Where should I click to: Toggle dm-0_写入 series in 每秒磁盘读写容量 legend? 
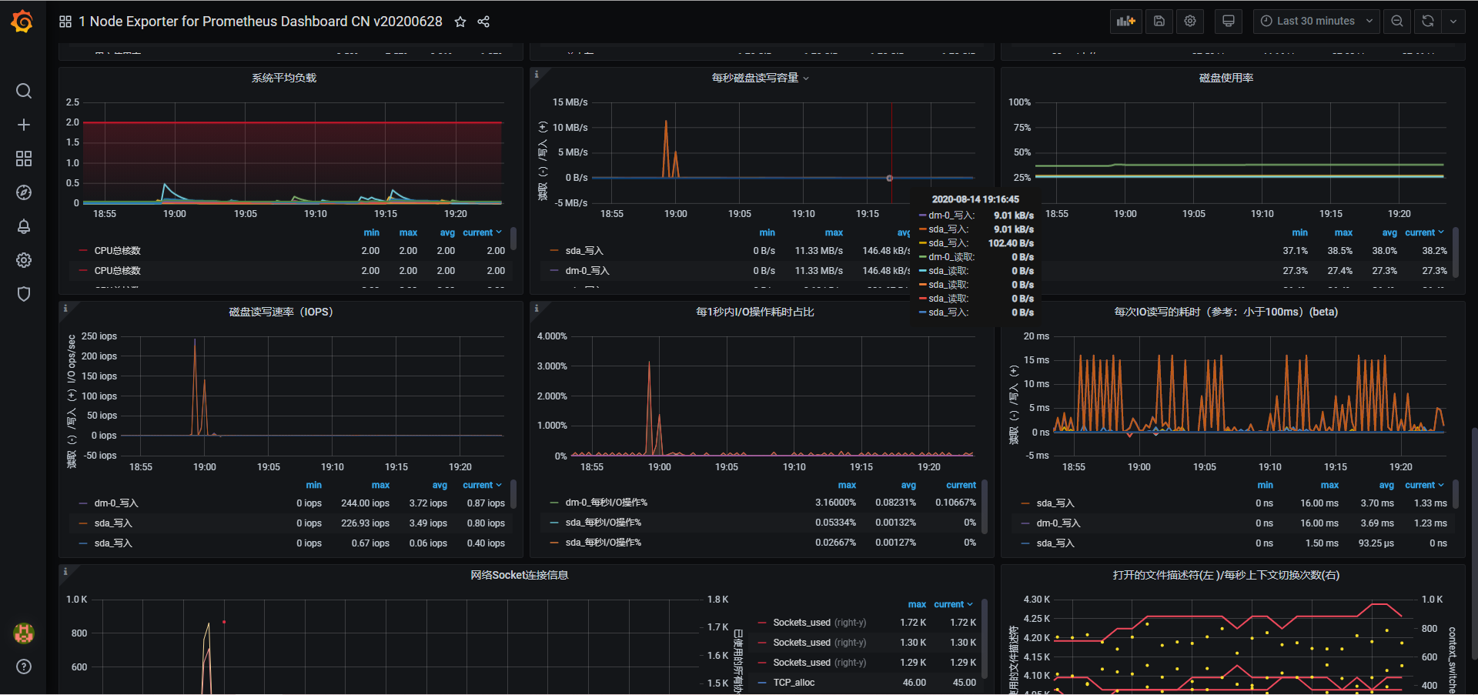(x=587, y=271)
